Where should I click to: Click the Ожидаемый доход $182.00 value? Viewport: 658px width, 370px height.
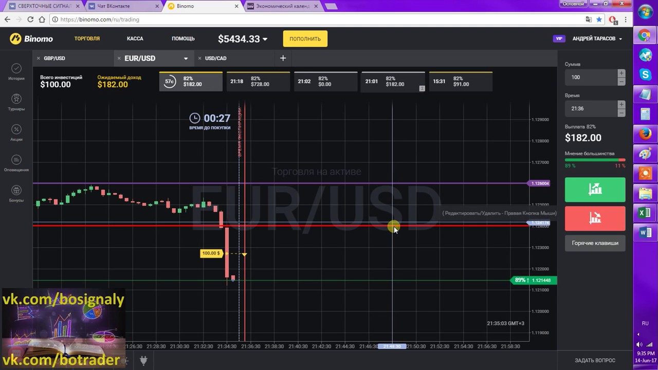[x=113, y=85]
